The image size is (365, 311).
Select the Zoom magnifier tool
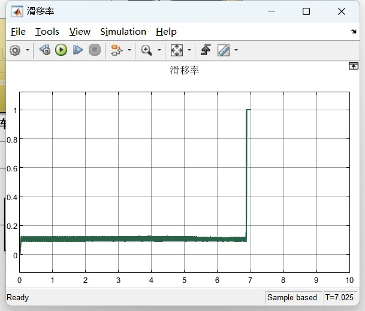pos(147,50)
